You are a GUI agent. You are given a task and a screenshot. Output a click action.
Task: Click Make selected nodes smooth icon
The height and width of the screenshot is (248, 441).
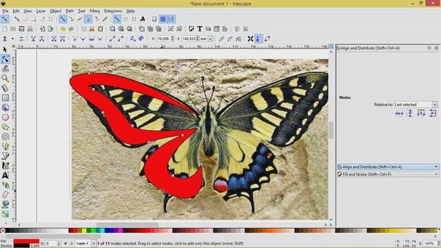[x=83, y=39]
